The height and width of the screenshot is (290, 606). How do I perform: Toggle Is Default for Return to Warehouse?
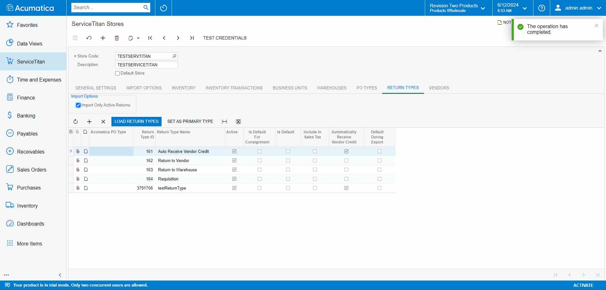[288, 170]
